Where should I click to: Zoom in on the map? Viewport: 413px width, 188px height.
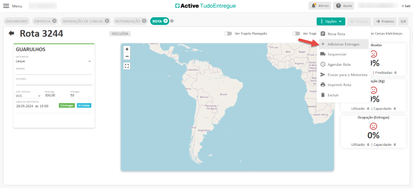pos(127,49)
